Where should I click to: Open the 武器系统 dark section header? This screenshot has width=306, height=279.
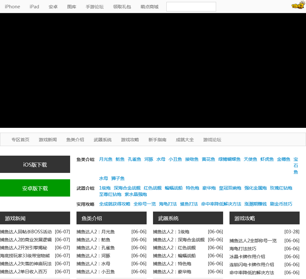point(188,218)
